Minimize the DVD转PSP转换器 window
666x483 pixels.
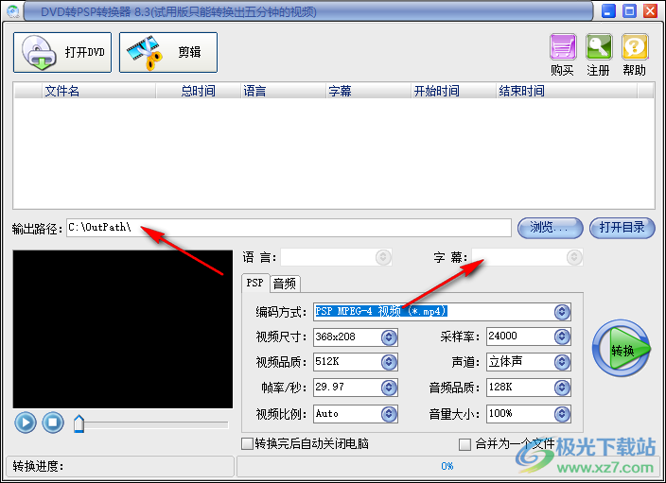tap(608, 11)
